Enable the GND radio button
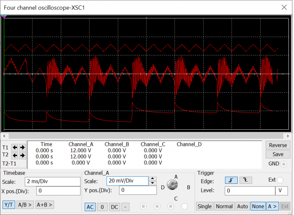 (x=283, y=164)
